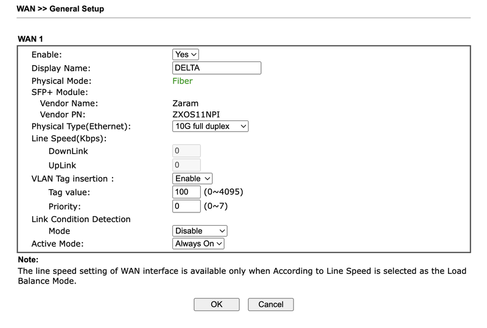Click the Tag value input showing 100
The image size is (487, 328).
click(x=186, y=192)
